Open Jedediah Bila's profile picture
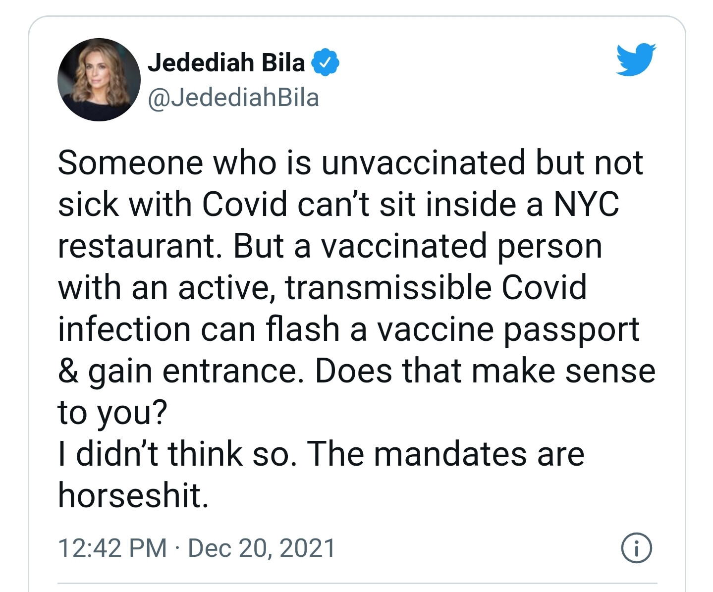Screen dimensions: 713x592 pos(99,80)
